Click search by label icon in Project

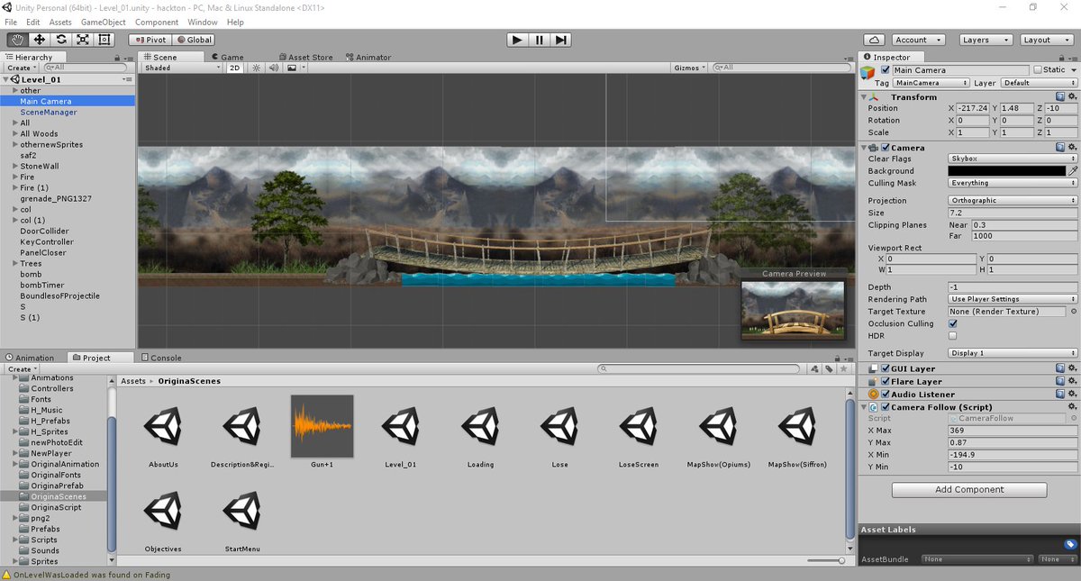click(x=829, y=368)
